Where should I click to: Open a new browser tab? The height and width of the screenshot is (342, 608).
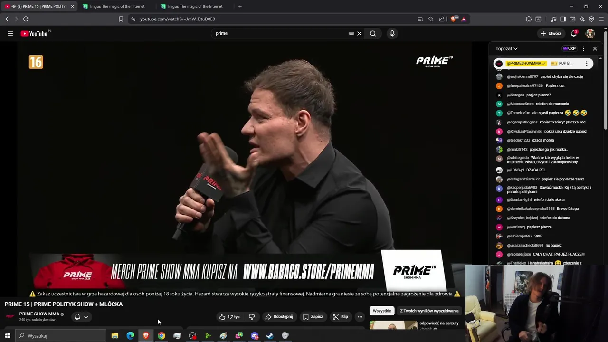pyautogui.click(x=240, y=6)
